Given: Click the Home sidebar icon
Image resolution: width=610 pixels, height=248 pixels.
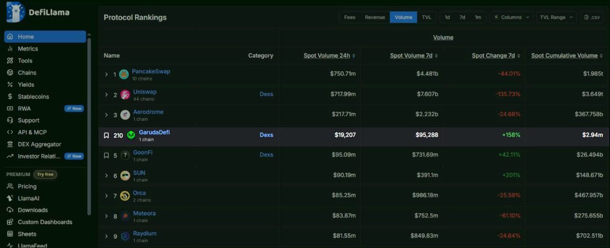Looking at the screenshot, I should [x=10, y=37].
